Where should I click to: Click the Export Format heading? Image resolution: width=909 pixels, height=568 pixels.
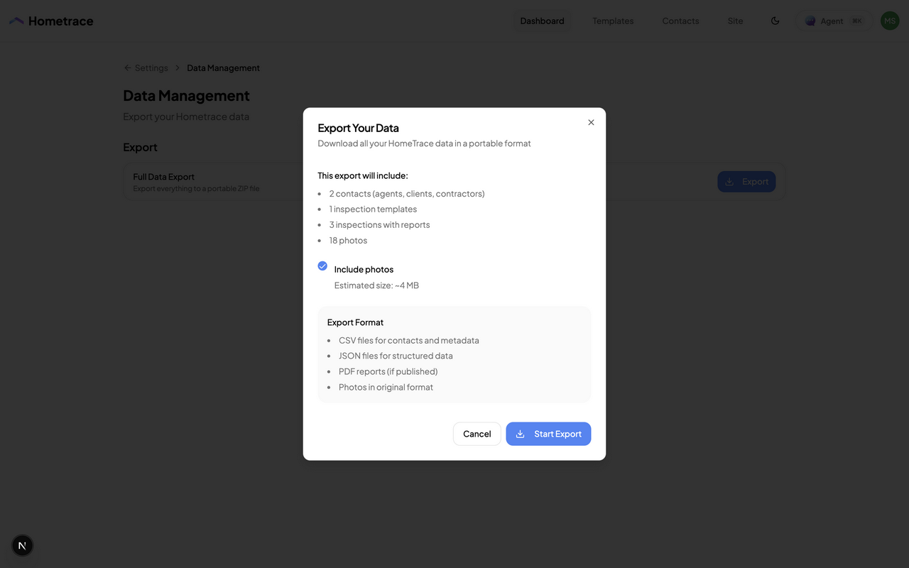pyautogui.click(x=355, y=322)
